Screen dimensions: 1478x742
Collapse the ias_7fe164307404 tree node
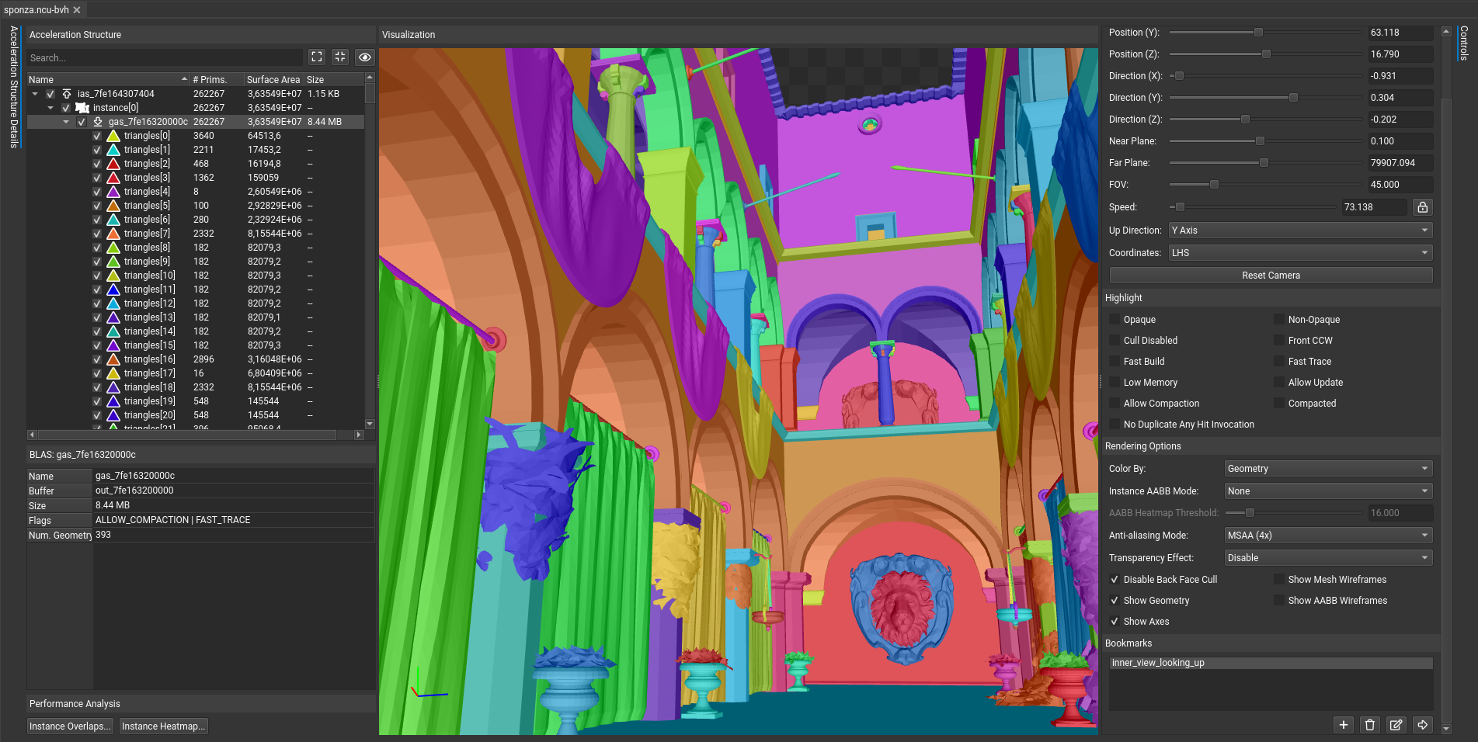(35, 94)
